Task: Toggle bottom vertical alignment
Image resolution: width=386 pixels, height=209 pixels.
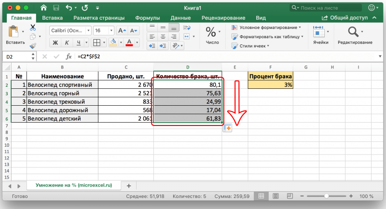Action: coord(174,27)
